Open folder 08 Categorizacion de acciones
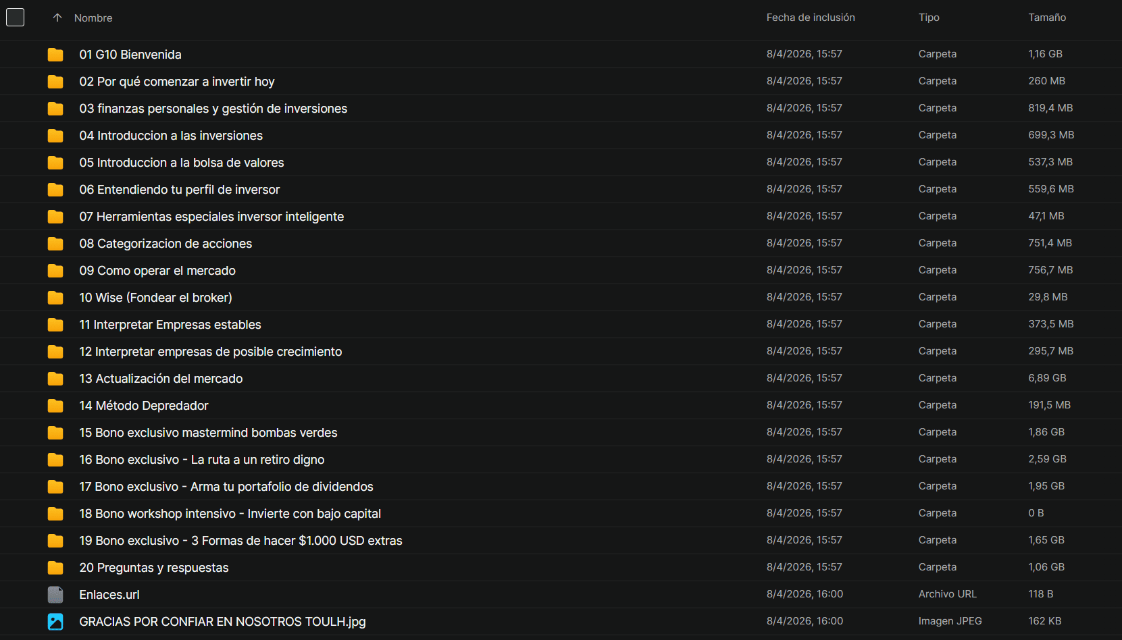The width and height of the screenshot is (1122, 640). coord(165,244)
